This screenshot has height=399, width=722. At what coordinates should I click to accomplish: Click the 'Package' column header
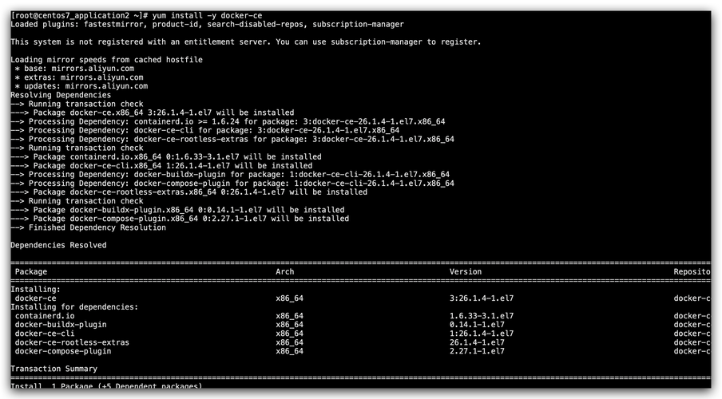[31, 272]
